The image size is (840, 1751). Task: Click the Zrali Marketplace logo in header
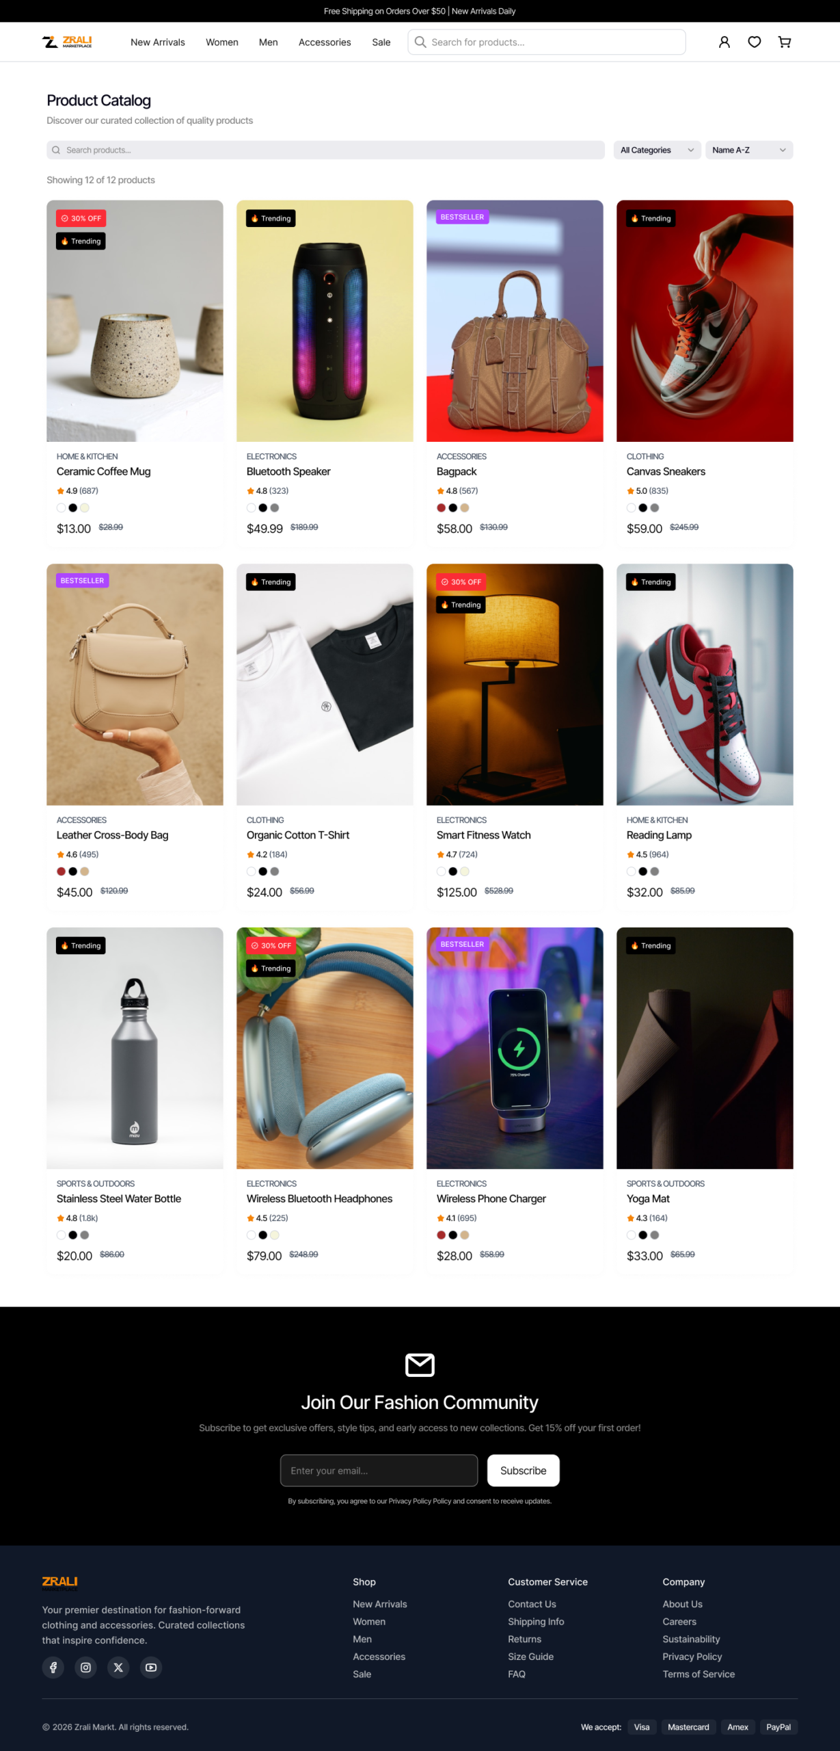67,42
